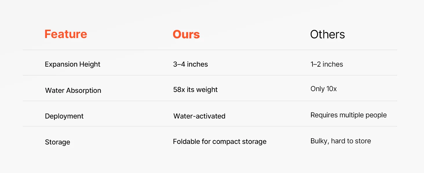Screen dimensions: 424x173
Task: Click Foldable for compact storage text
Action: 220,142
